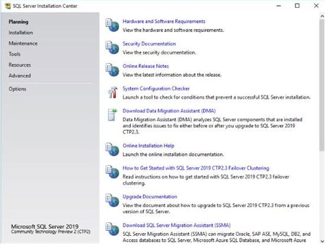Click the SQL Server Migration Assistant icon

[112, 229]
